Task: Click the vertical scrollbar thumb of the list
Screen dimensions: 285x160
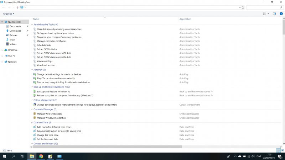Action: coord(284,27)
